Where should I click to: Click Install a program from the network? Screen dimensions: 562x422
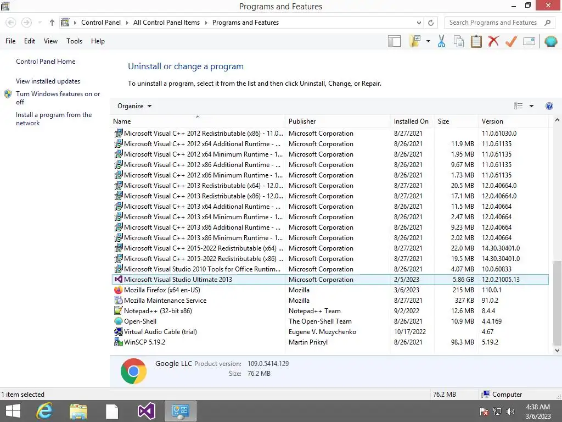click(x=54, y=119)
